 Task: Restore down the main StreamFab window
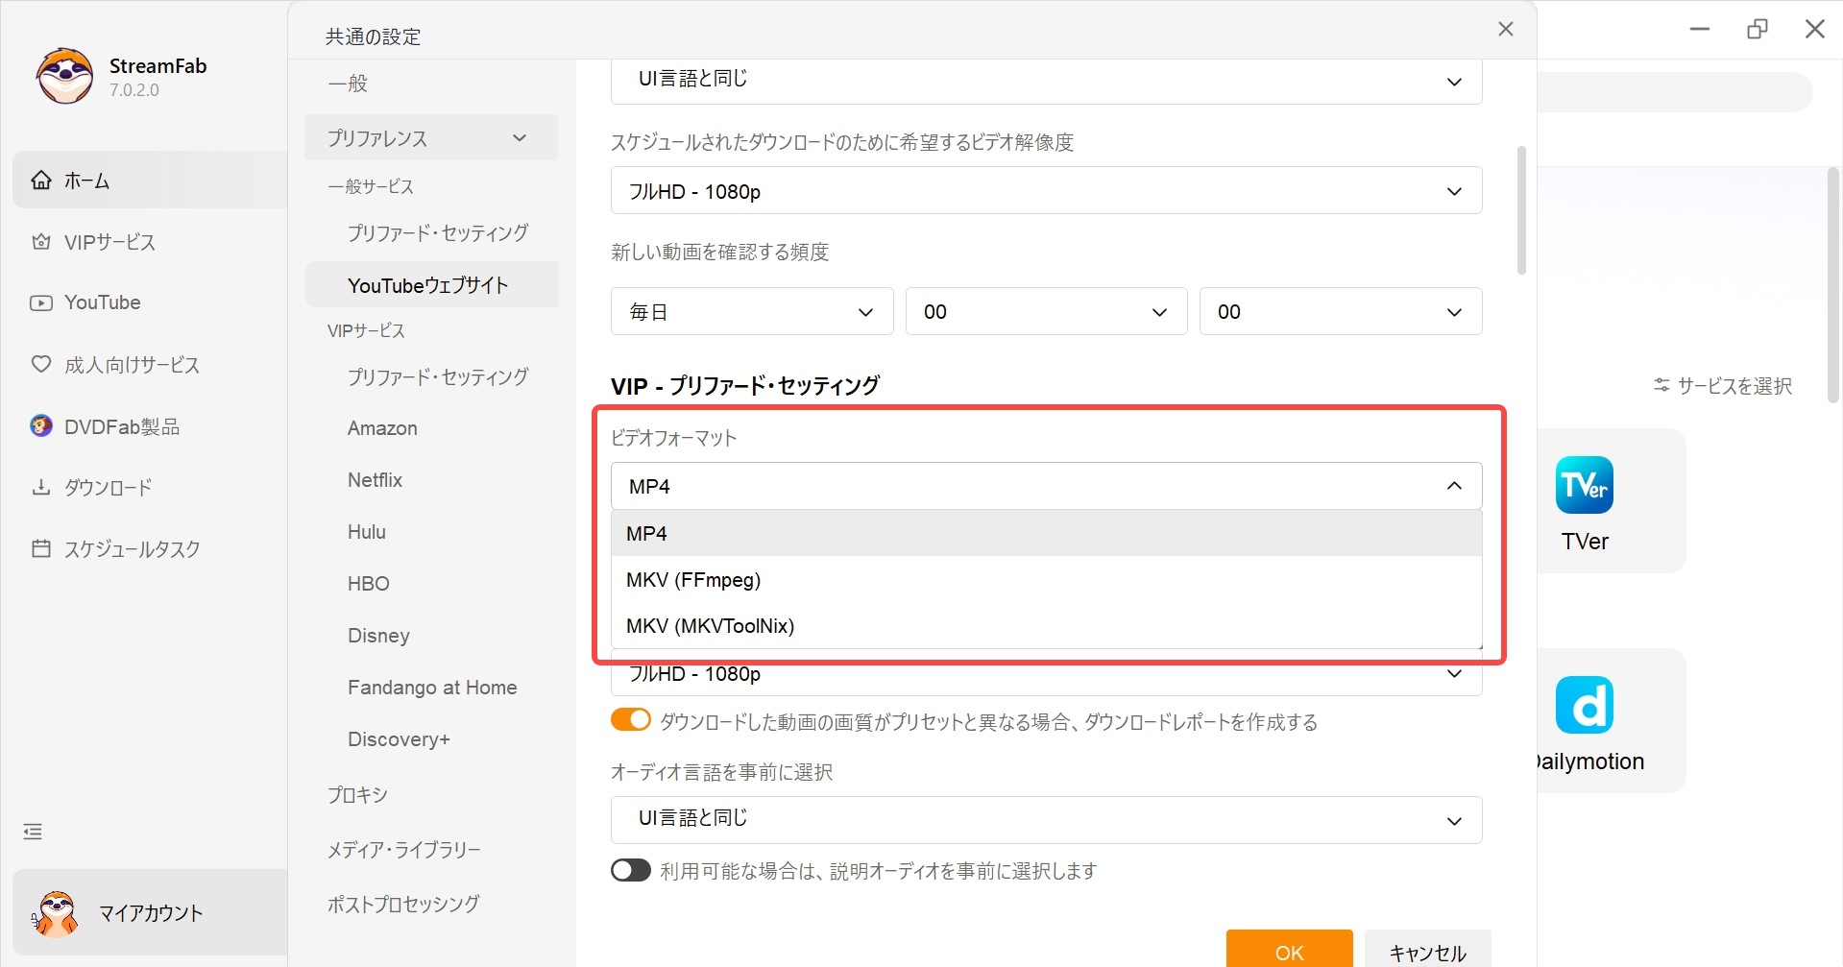(x=1758, y=29)
